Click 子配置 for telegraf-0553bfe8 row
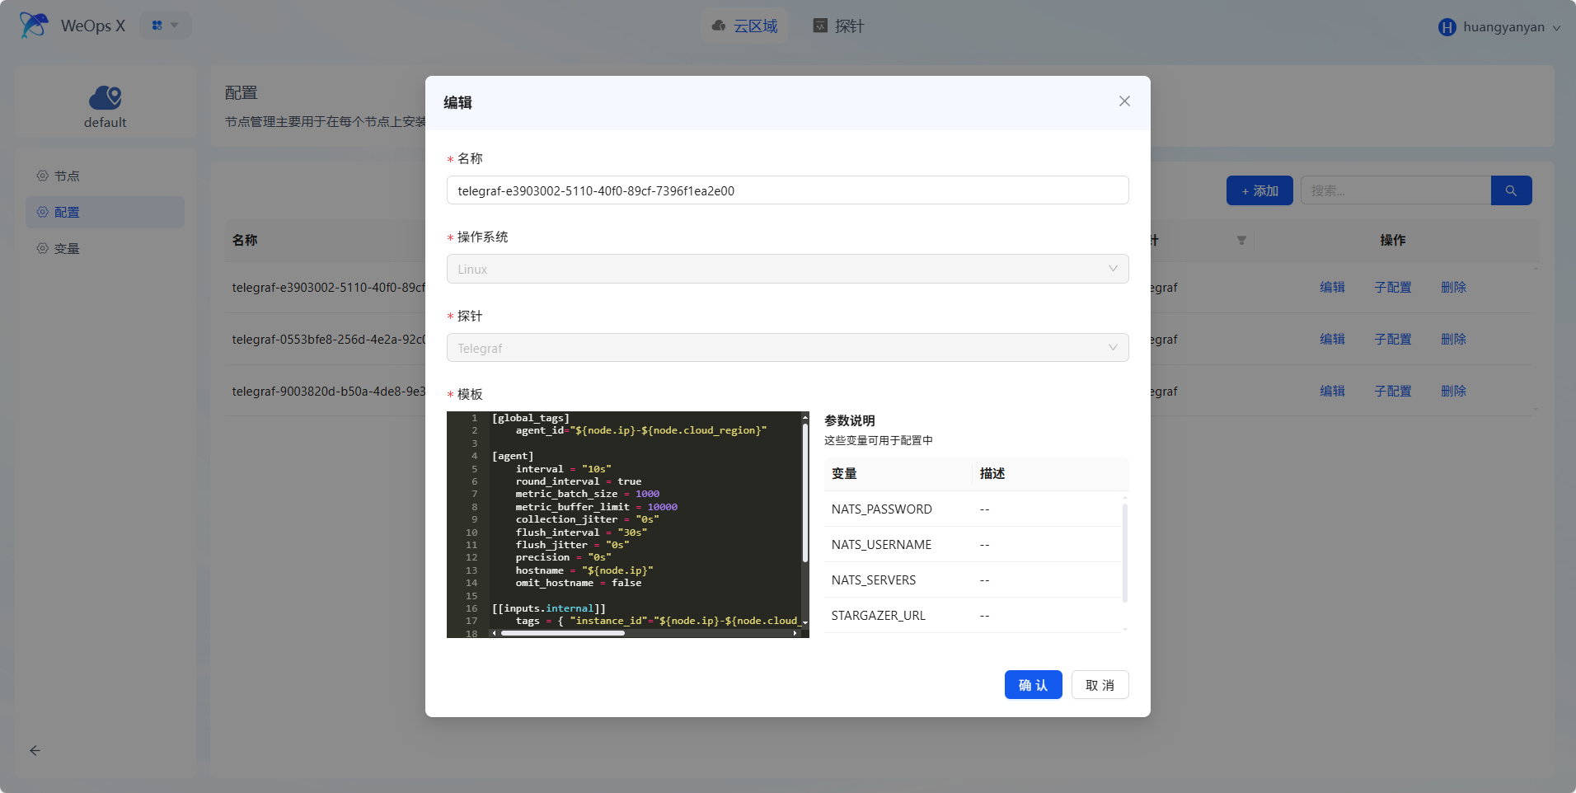The width and height of the screenshot is (1576, 793). (1393, 340)
